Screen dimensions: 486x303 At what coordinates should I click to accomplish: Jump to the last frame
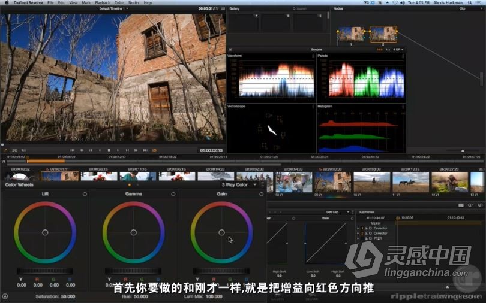pyautogui.click(x=145, y=150)
